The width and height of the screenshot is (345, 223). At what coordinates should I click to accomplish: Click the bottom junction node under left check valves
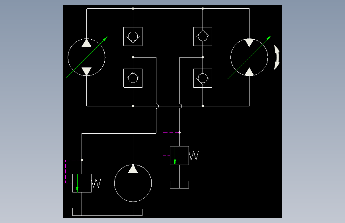(x=133, y=106)
